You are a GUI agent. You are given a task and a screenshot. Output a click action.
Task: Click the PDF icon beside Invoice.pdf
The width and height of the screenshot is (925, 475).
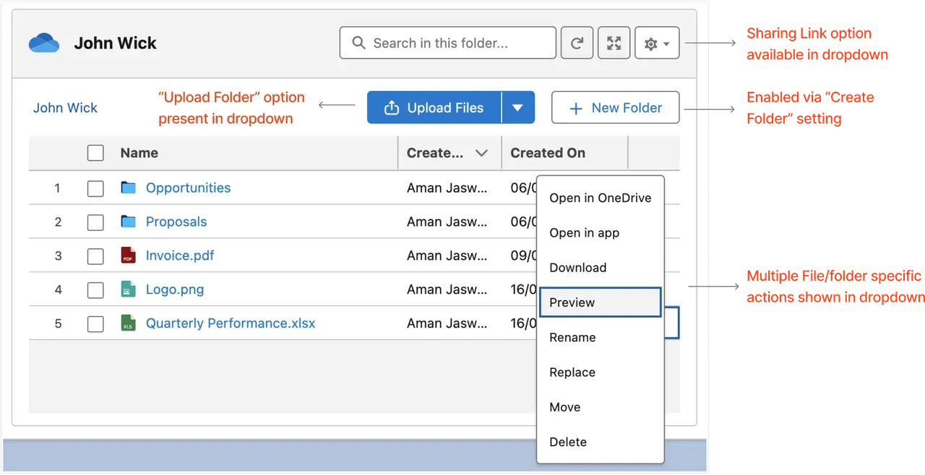click(129, 256)
